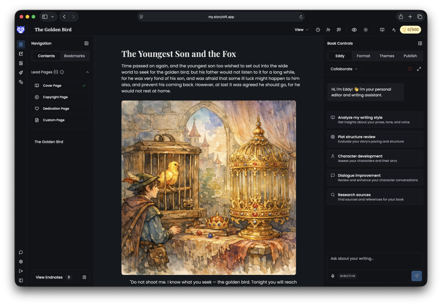This screenshot has height=306, width=442.
Task: Open the coins icon in left sidebar
Action: [x=21, y=82]
